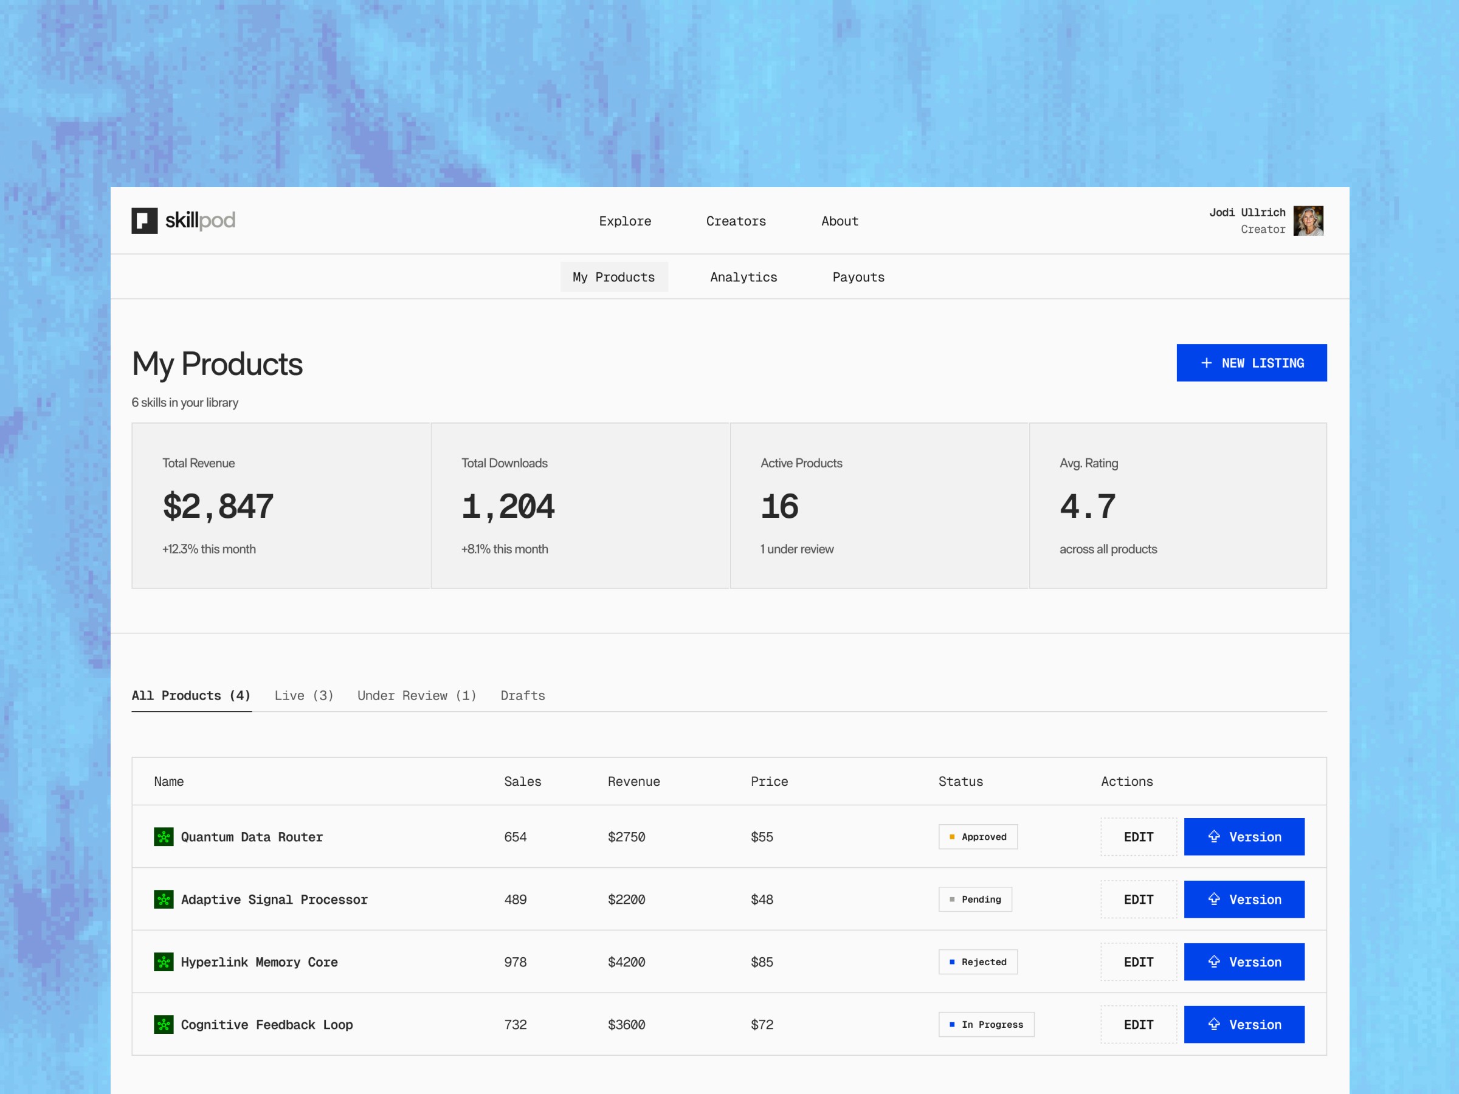Upload version for Hyperlink Memory Core
1459x1094 pixels.
coord(1243,962)
